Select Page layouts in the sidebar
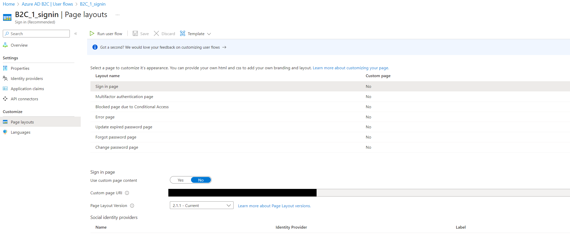Image resolution: width=570 pixels, height=250 pixels. pyautogui.click(x=40, y=122)
